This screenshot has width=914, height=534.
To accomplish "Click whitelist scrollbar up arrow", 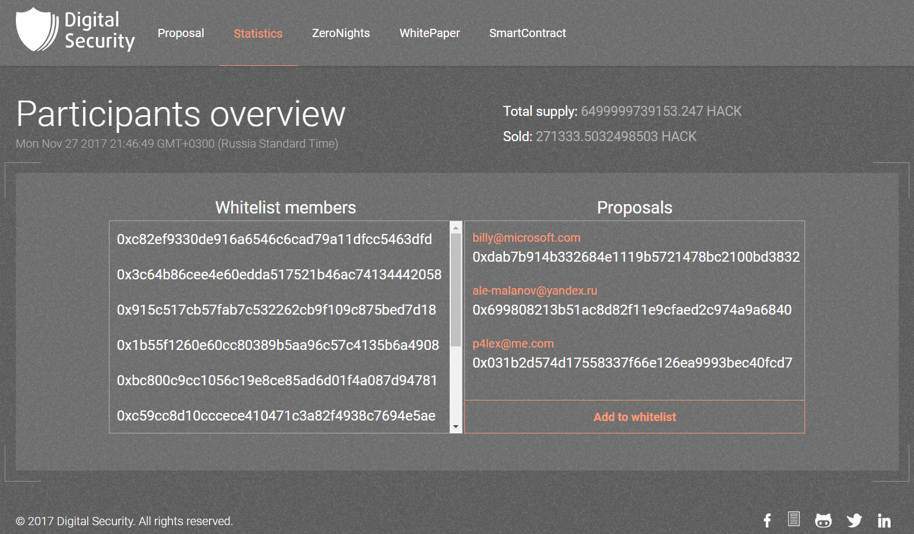I will click(x=456, y=228).
